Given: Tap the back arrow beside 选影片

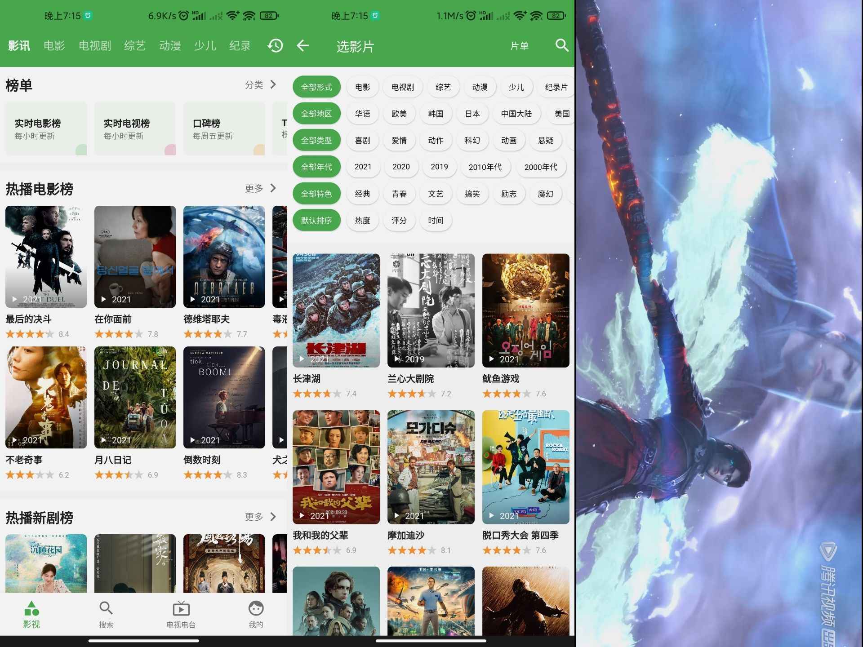Looking at the screenshot, I should point(303,45).
